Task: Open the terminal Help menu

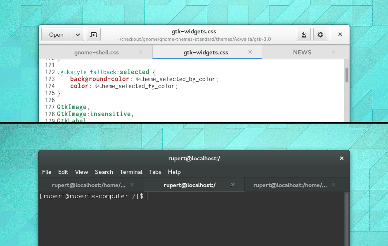Action: 174,172
